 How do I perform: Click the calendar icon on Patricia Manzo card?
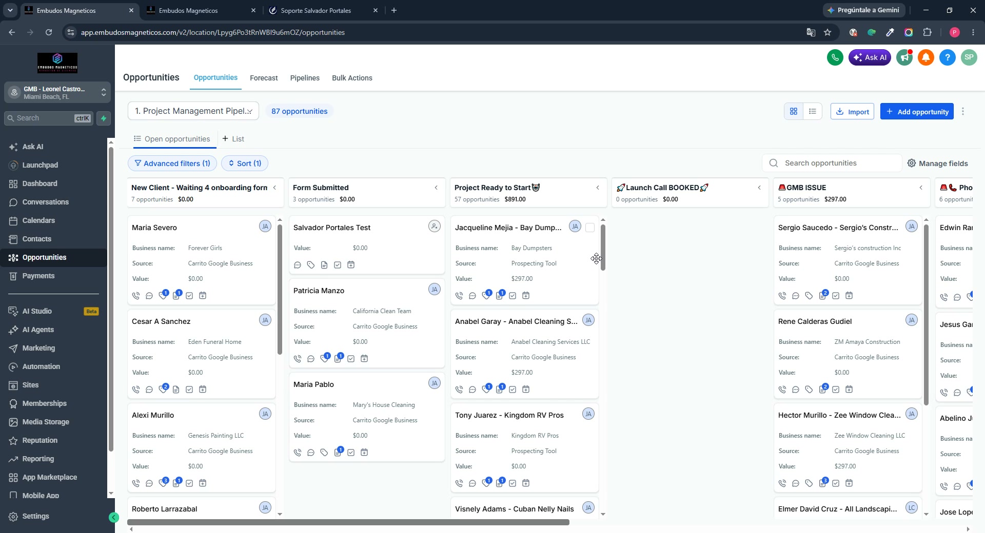tap(364, 359)
